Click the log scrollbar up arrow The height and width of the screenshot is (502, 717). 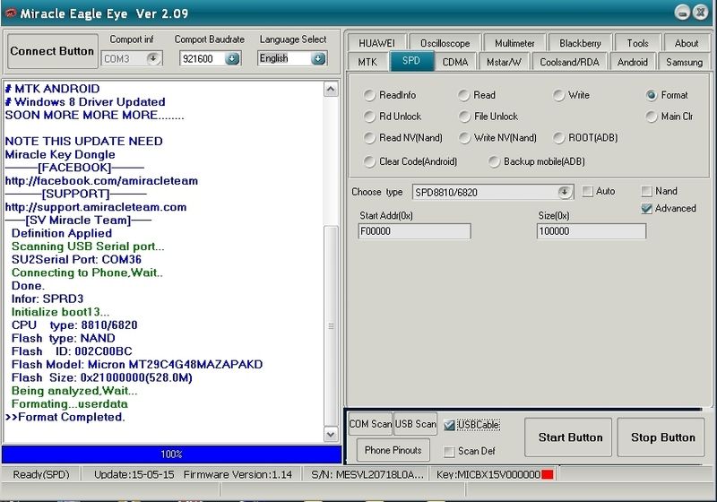331,89
